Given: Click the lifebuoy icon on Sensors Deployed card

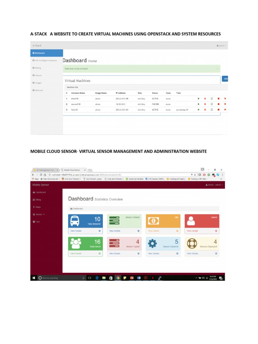Looking at the screenshot, I should pyautogui.click(x=192, y=244).
